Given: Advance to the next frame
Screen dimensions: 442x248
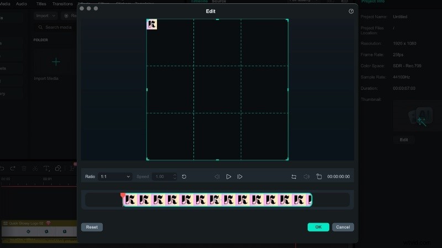Looking at the screenshot, I should tap(240, 176).
